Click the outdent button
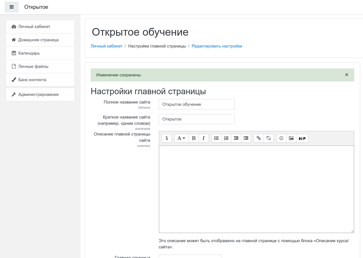The image size is (363, 258). click(x=236, y=138)
